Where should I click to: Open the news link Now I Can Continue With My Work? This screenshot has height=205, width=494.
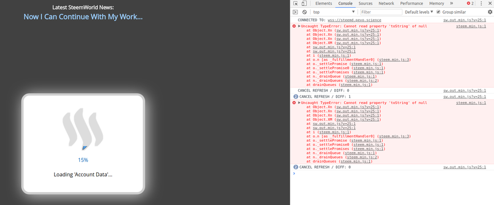point(83,16)
